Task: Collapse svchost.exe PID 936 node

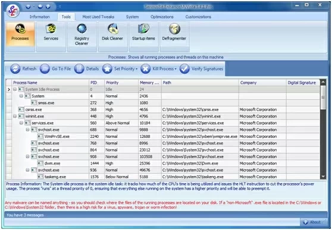Action: [x=27, y=170]
